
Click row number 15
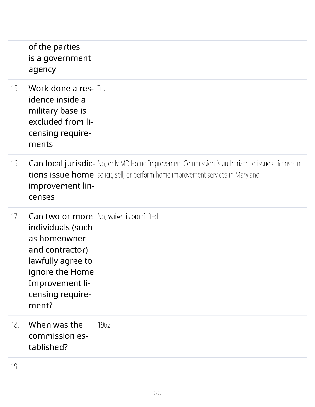coord(15,89)
